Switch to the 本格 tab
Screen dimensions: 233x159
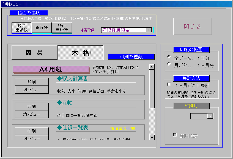(81, 53)
